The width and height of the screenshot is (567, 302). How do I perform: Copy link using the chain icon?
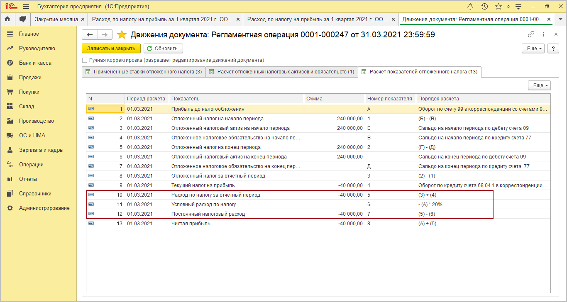tap(531, 35)
